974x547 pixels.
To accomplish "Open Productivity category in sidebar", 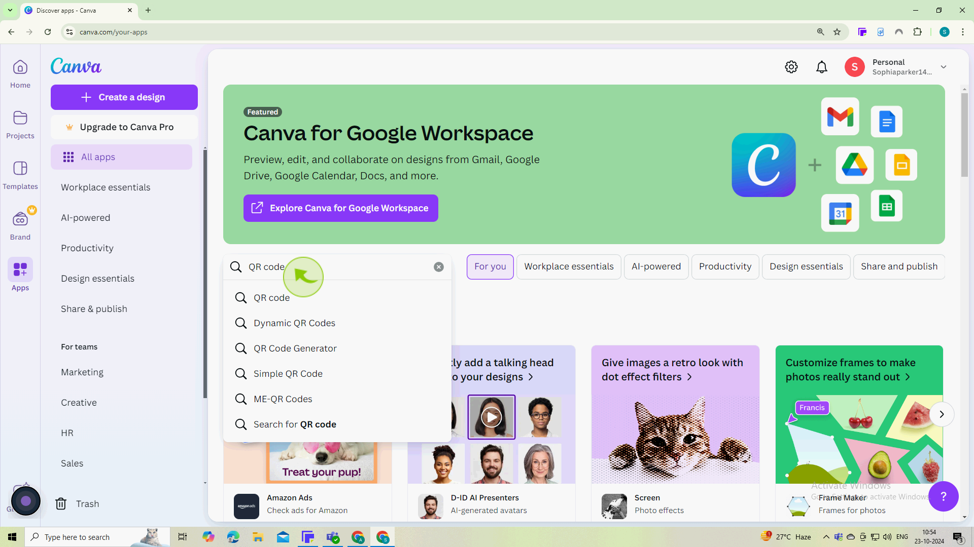I will [x=87, y=248].
